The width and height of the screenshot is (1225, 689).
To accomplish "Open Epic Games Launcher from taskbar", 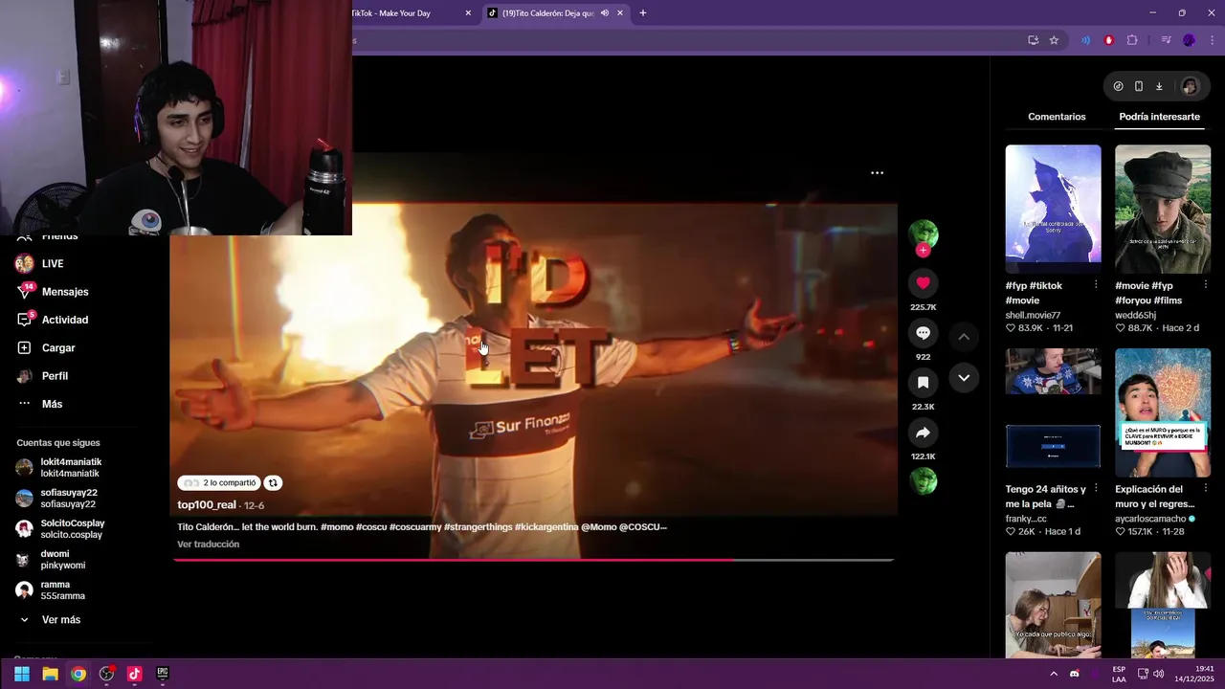I will pyautogui.click(x=163, y=674).
